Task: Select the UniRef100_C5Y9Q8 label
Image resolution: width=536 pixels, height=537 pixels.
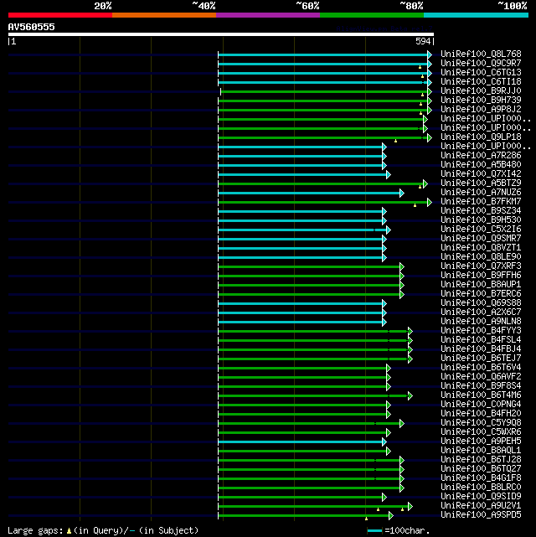Action: (481, 423)
